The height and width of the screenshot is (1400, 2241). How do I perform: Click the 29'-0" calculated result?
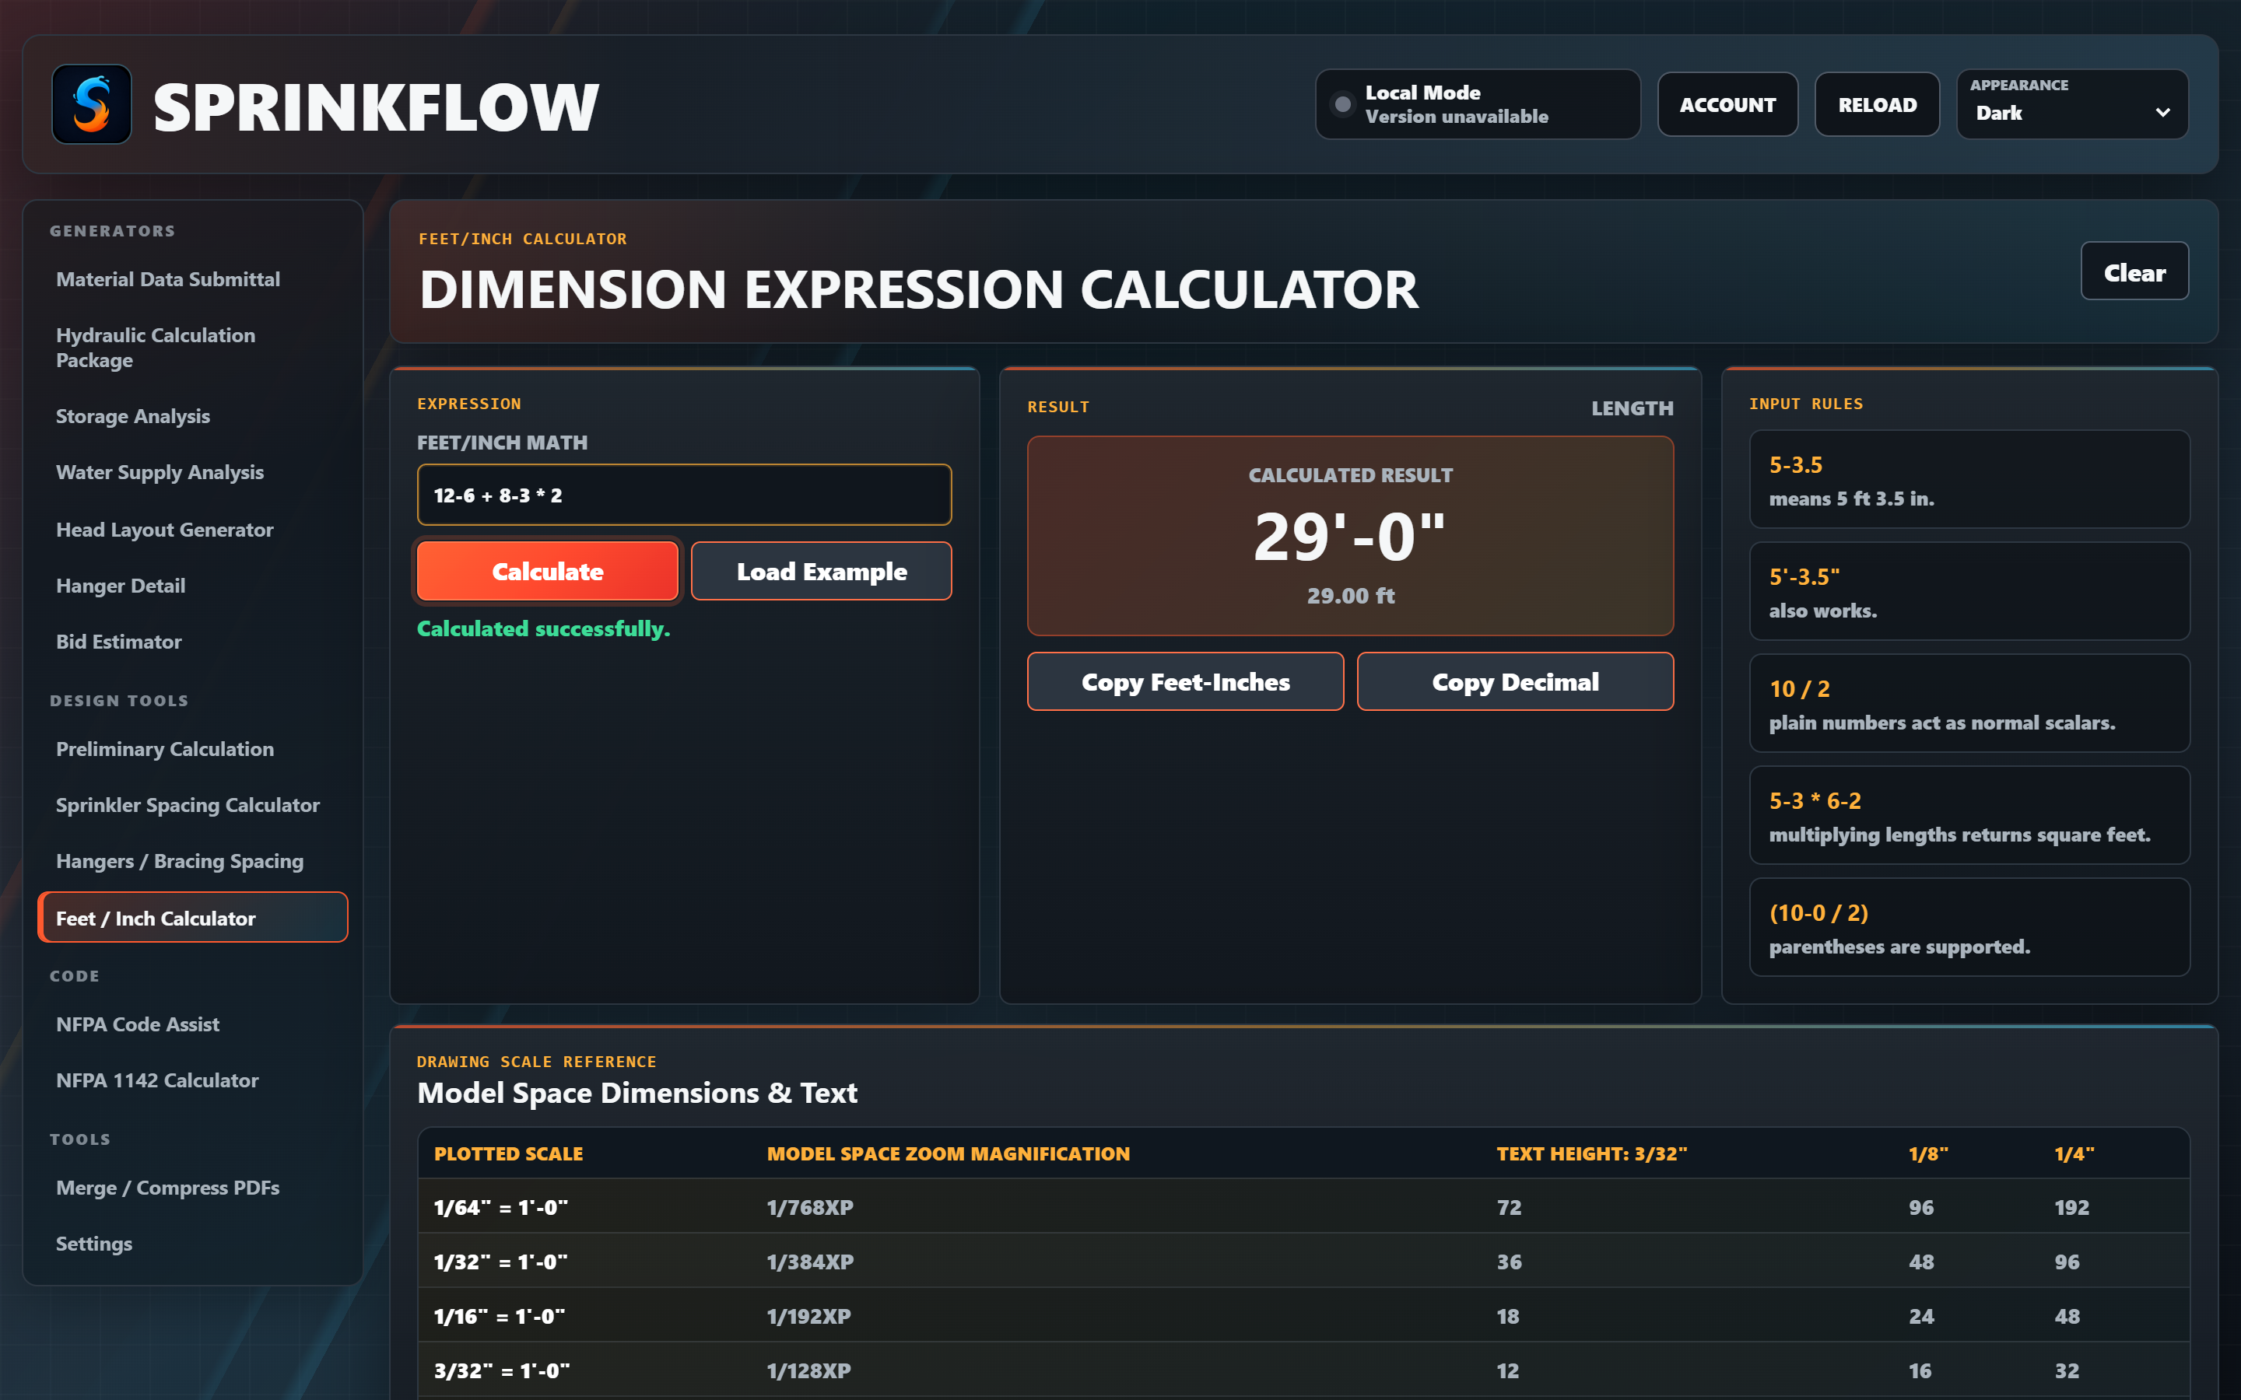[x=1349, y=537]
